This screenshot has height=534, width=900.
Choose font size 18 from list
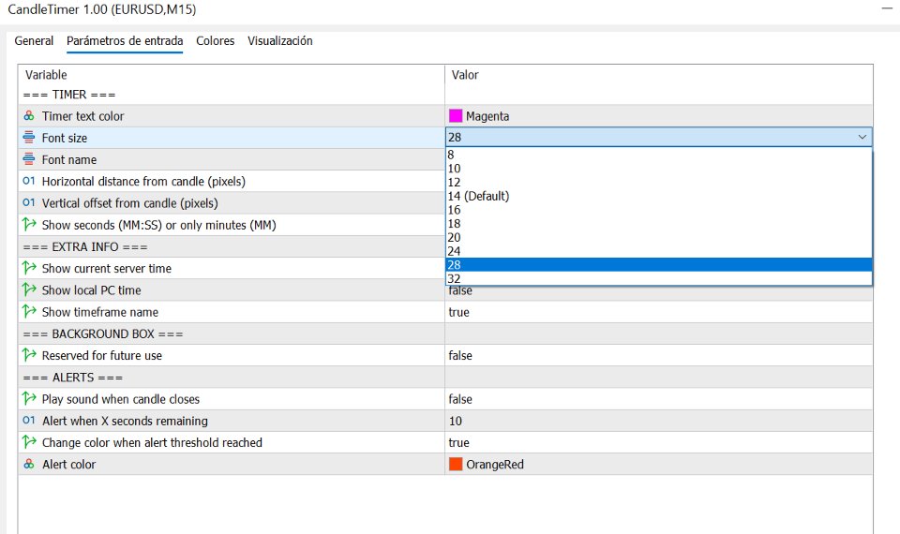(x=658, y=223)
